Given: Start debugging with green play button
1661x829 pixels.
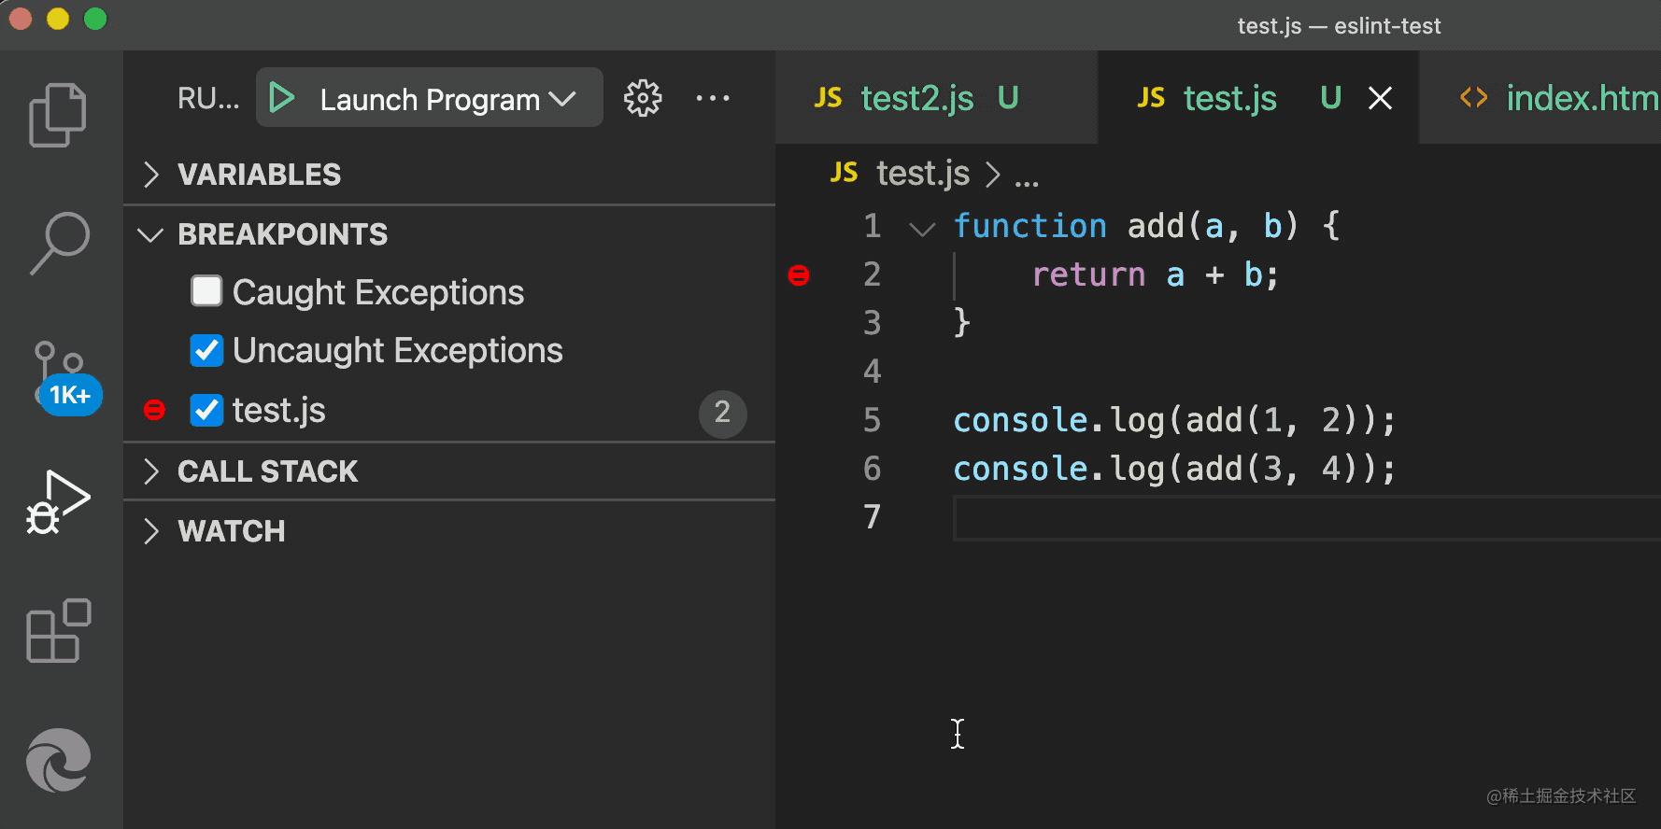Looking at the screenshot, I should click(281, 98).
